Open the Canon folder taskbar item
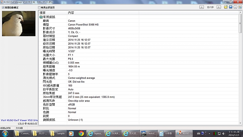243x137 pixels. (x=23, y=133)
